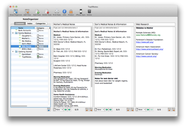Click horizontal scrollbar under the organizer list
186x128 pixels.
tap(19, 106)
